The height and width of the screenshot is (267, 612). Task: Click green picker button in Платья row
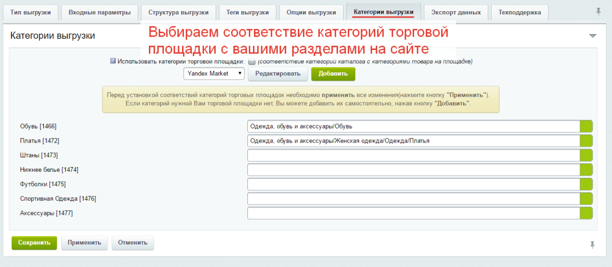586,141
